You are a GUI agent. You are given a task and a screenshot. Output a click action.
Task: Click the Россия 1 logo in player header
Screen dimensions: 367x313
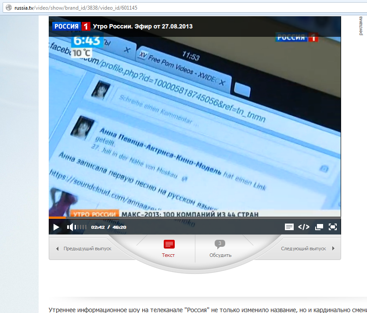coord(71,26)
